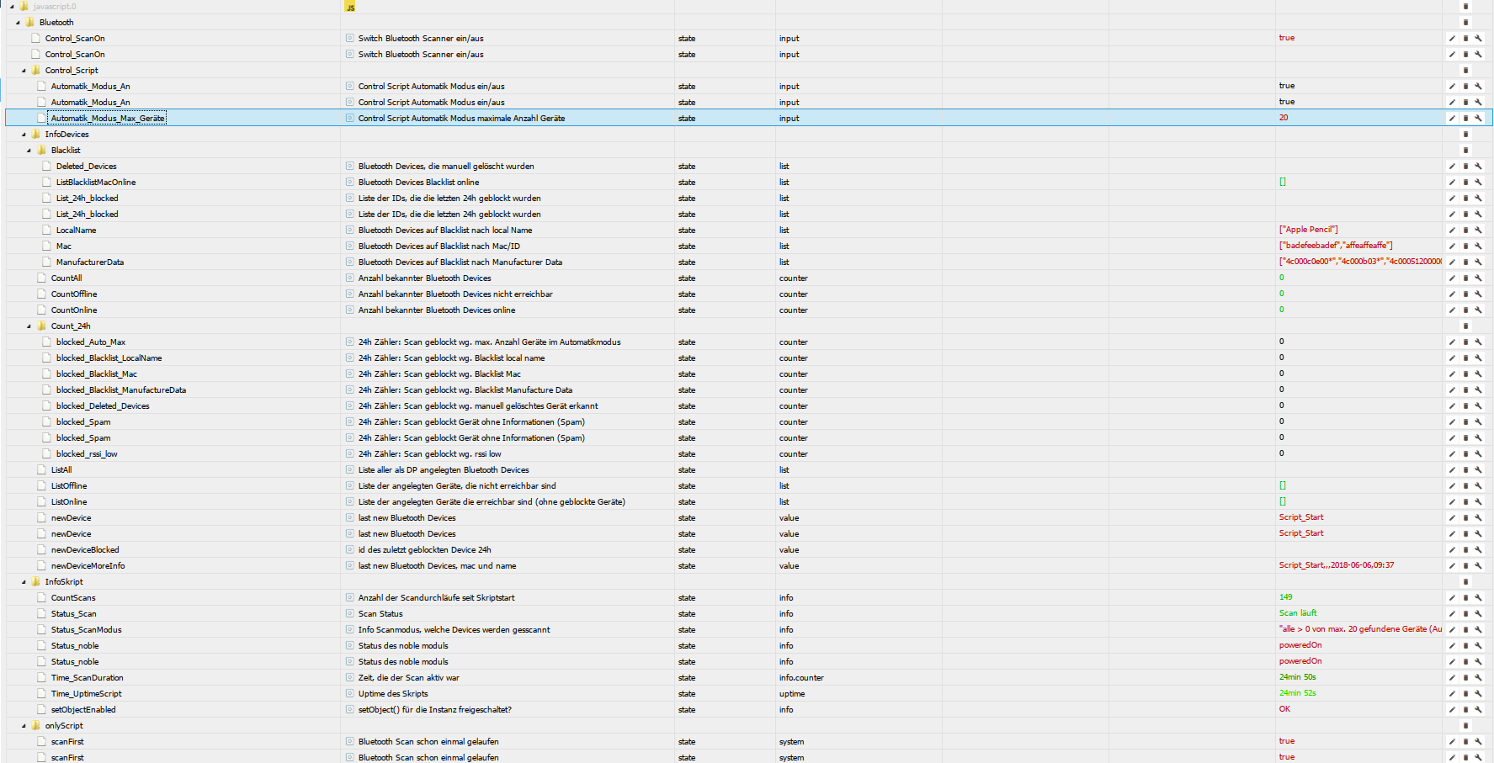Delete the InfoSkript folder via trash icon

1465,582
